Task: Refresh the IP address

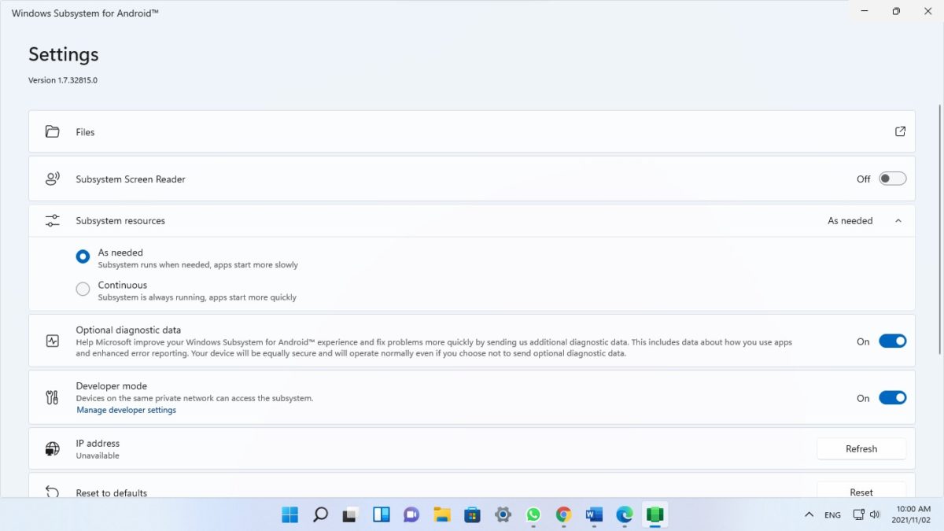Action: coord(861,448)
